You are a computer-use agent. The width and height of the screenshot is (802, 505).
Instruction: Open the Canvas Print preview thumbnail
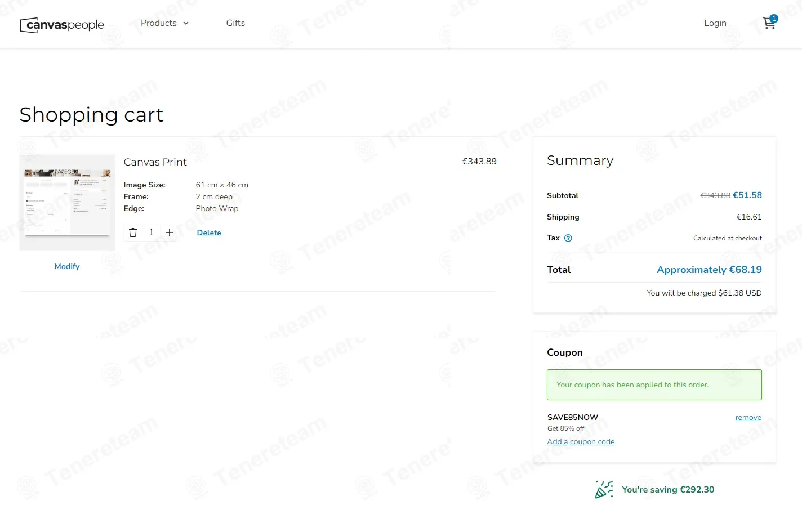click(x=67, y=203)
